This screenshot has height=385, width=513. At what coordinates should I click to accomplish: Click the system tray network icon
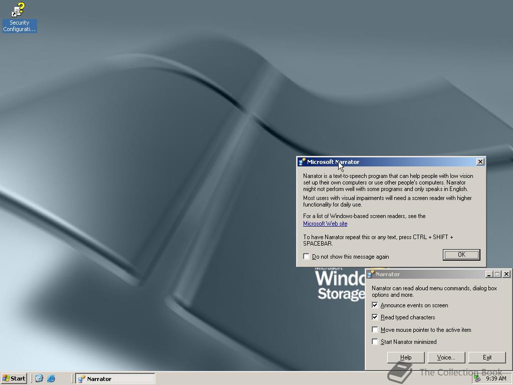coord(477,378)
